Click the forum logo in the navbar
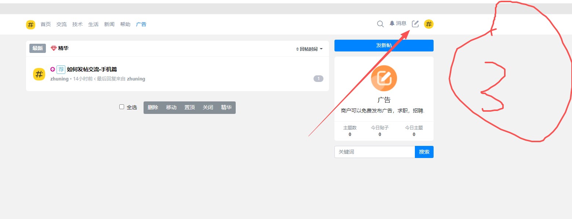Viewport: 572px width, 219px height. tap(30, 25)
